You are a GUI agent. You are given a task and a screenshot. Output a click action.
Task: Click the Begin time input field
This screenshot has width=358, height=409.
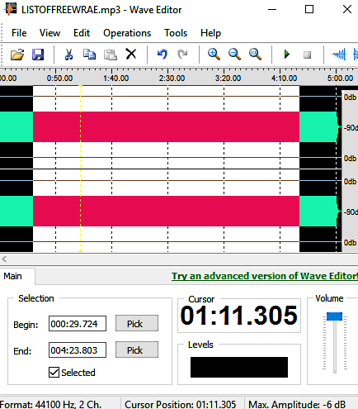tap(78, 323)
